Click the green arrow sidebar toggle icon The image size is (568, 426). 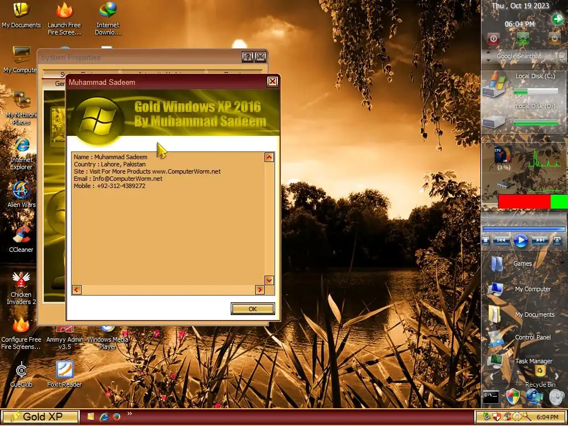point(557,19)
